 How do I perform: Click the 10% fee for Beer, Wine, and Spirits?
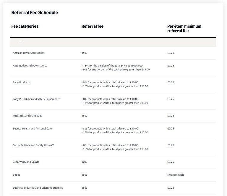point(84,162)
